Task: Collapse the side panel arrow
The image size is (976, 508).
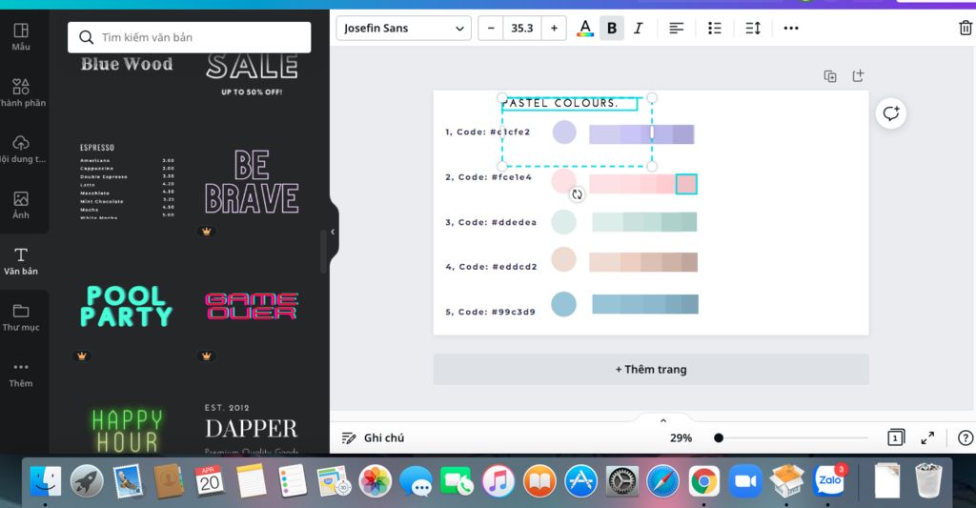Action: [x=333, y=232]
